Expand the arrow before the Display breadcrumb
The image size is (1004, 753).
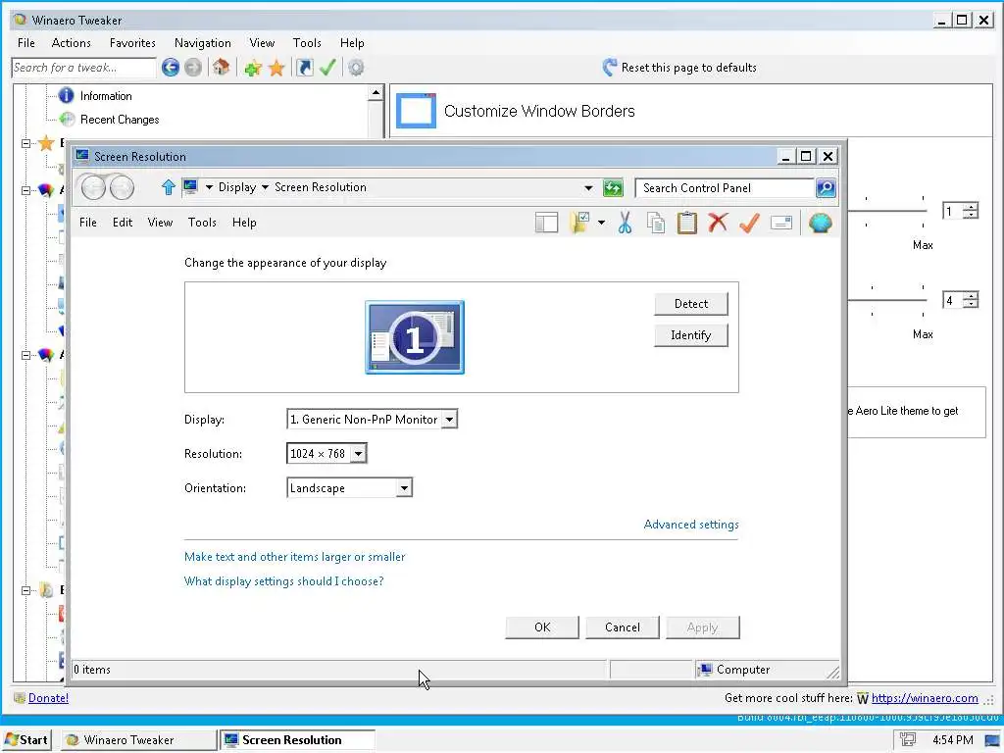point(209,187)
